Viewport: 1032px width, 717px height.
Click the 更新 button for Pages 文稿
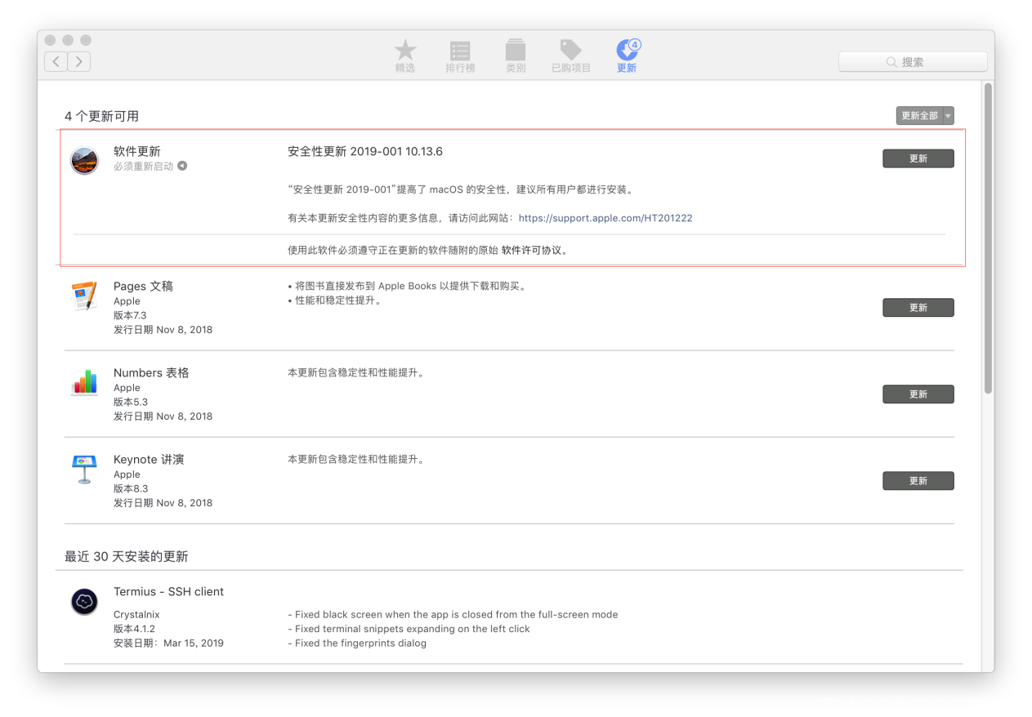coord(918,308)
